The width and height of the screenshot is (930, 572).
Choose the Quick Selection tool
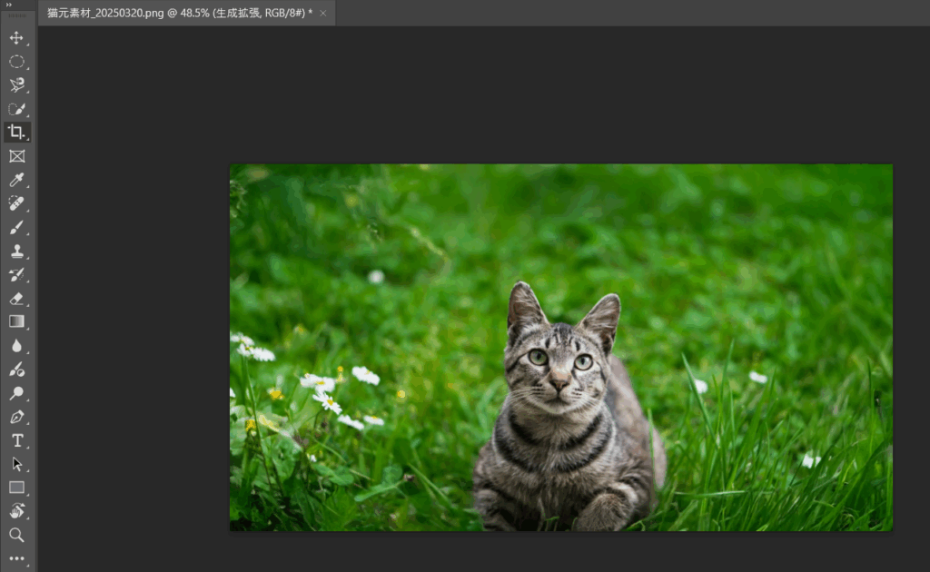16,109
